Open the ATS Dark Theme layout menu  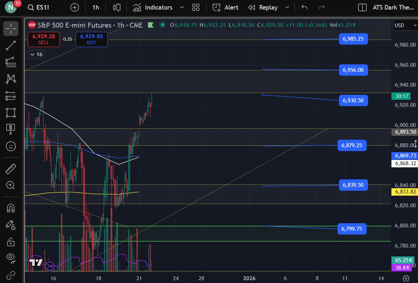[393, 7]
